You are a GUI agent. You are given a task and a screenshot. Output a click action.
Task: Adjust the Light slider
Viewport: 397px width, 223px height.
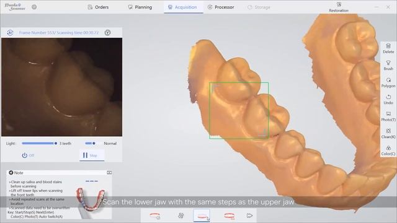(39, 143)
